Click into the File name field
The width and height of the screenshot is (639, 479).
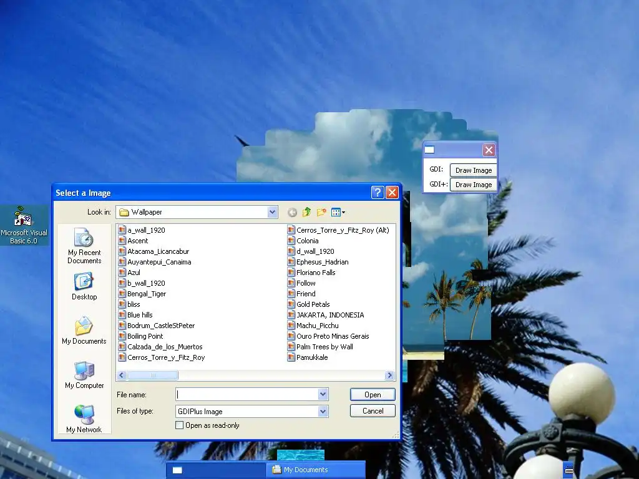coord(247,394)
